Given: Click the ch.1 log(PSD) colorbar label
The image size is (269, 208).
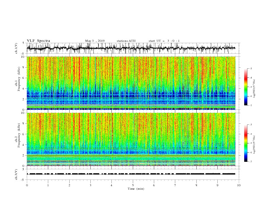Looking at the screenshot, I should point(254,89).
